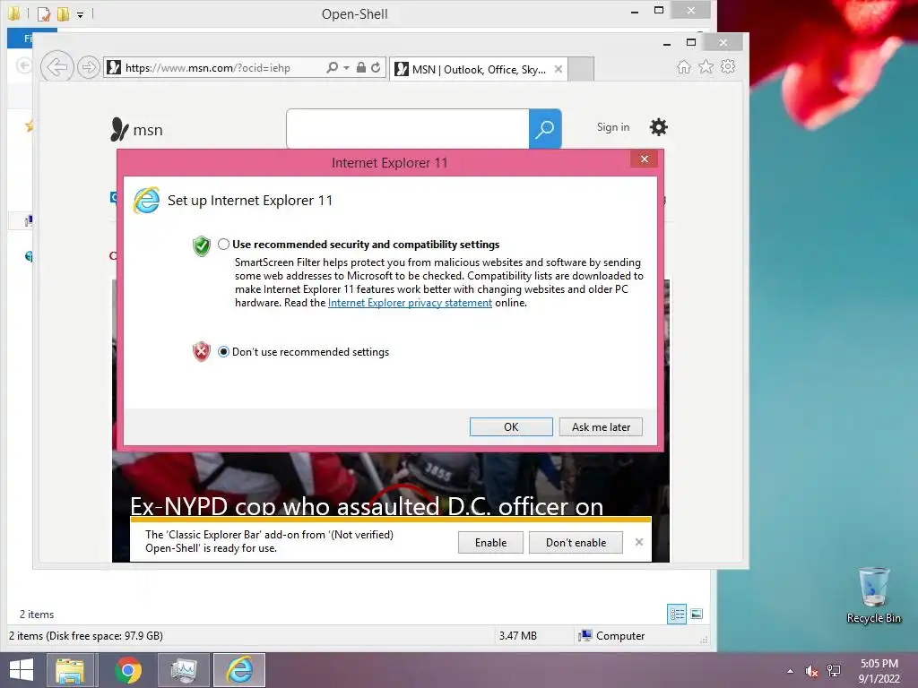Show hidden system tray icons

(791, 671)
